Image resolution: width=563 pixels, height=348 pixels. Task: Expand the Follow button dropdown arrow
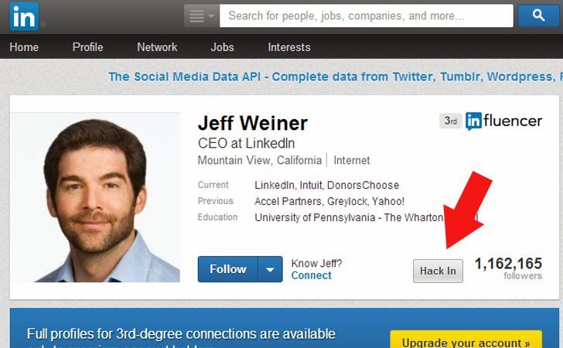point(271,269)
